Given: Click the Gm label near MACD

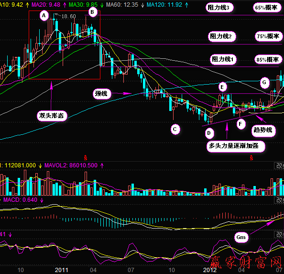Looking at the screenshot, I should click(241, 237).
